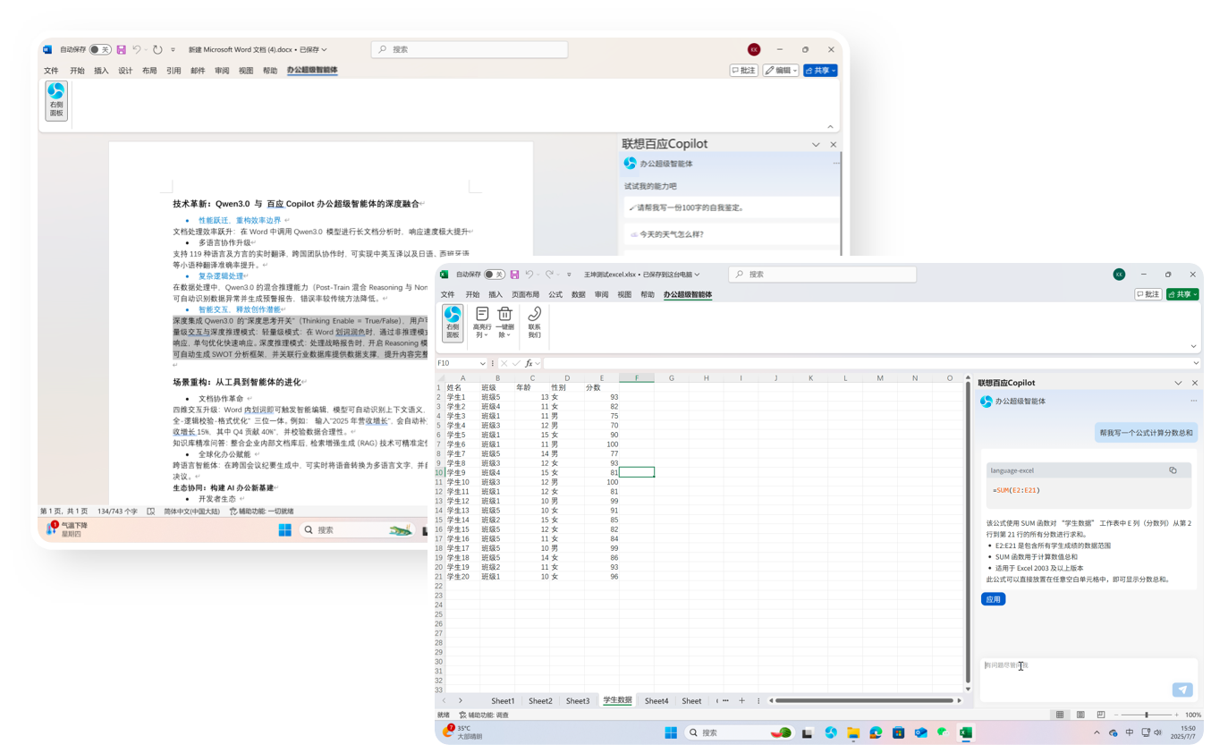Open Excel file name save location dropdown
1211x753 pixels.
(x=698, y=275)
